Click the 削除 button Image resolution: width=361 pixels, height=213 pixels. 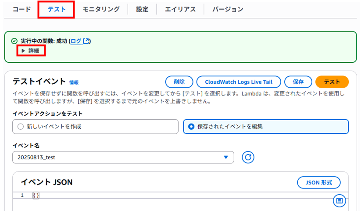point(179,82)
